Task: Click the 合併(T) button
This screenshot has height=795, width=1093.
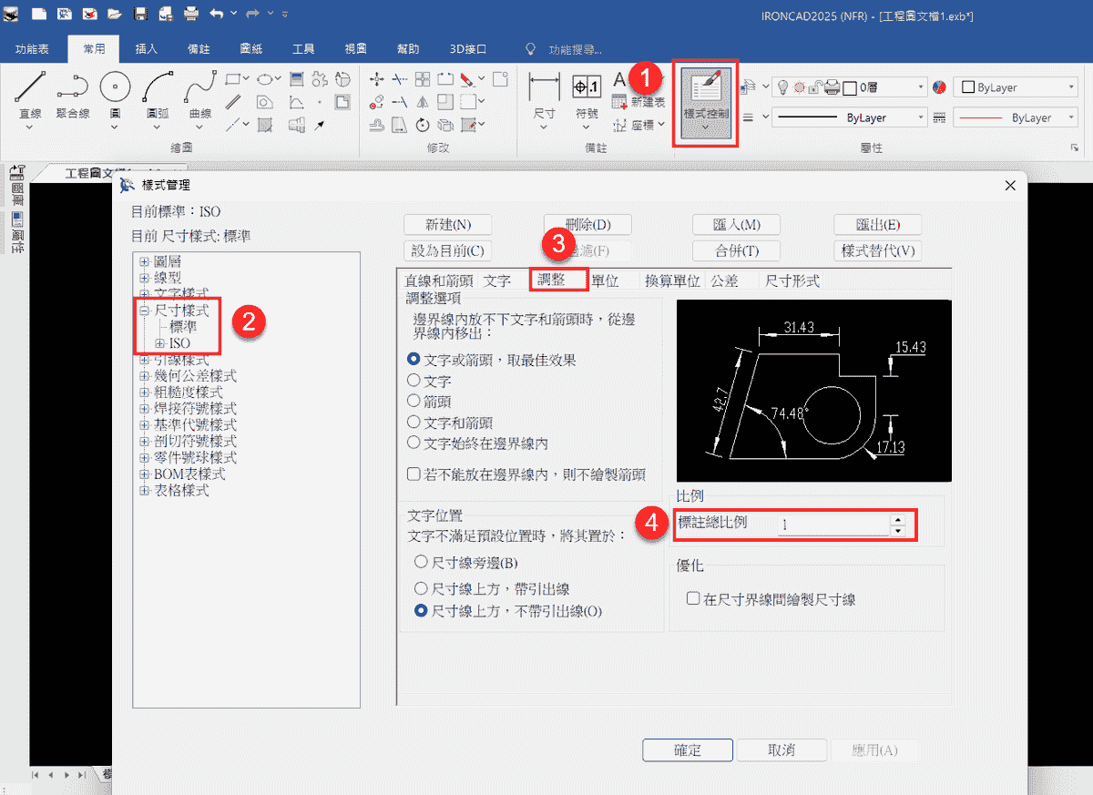Action: (738, 250)
